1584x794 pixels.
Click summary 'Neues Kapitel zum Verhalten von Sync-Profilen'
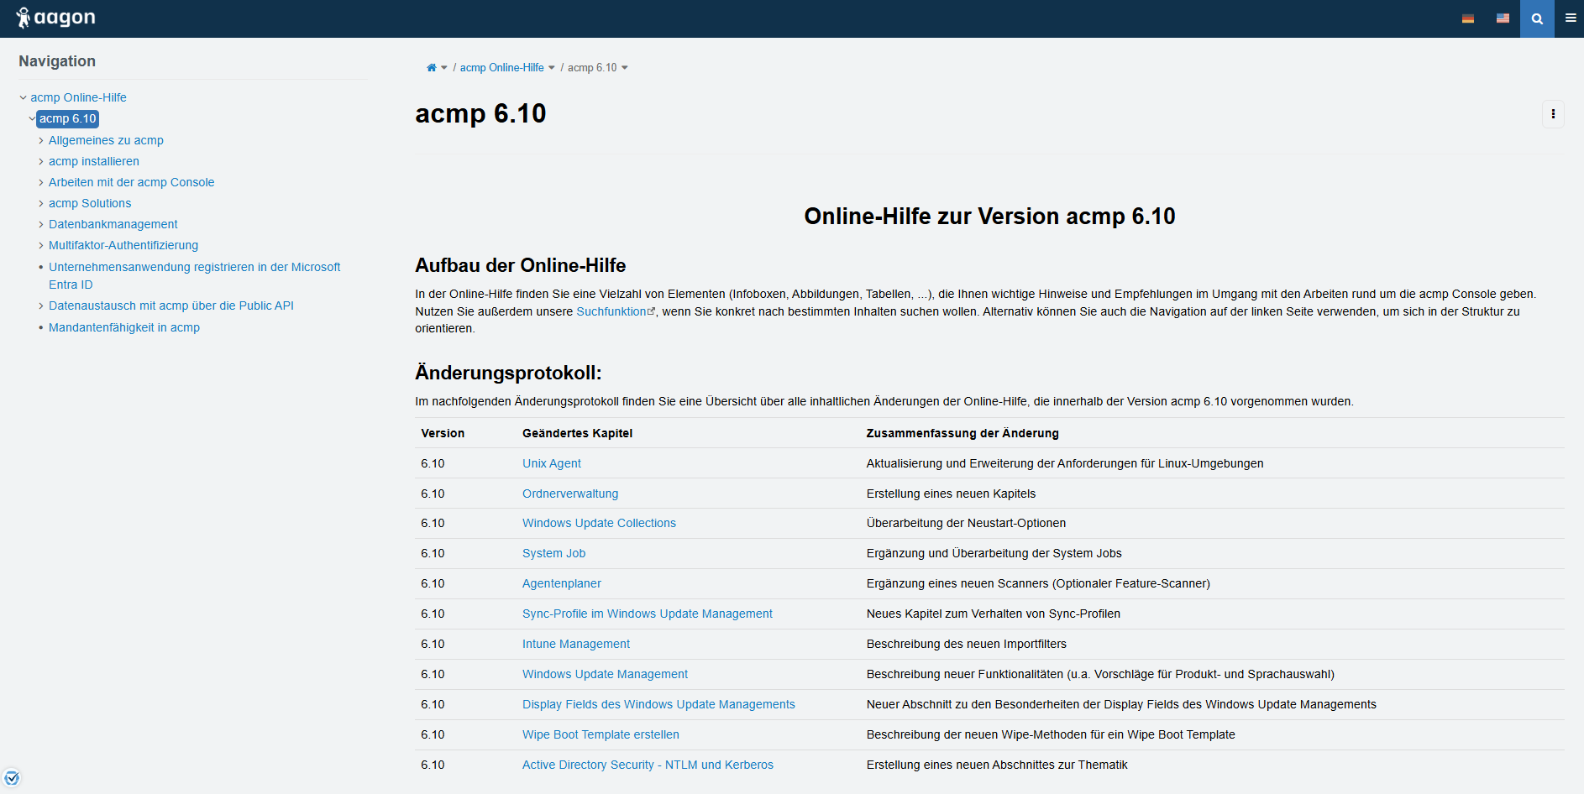click(x=994, y=614)
